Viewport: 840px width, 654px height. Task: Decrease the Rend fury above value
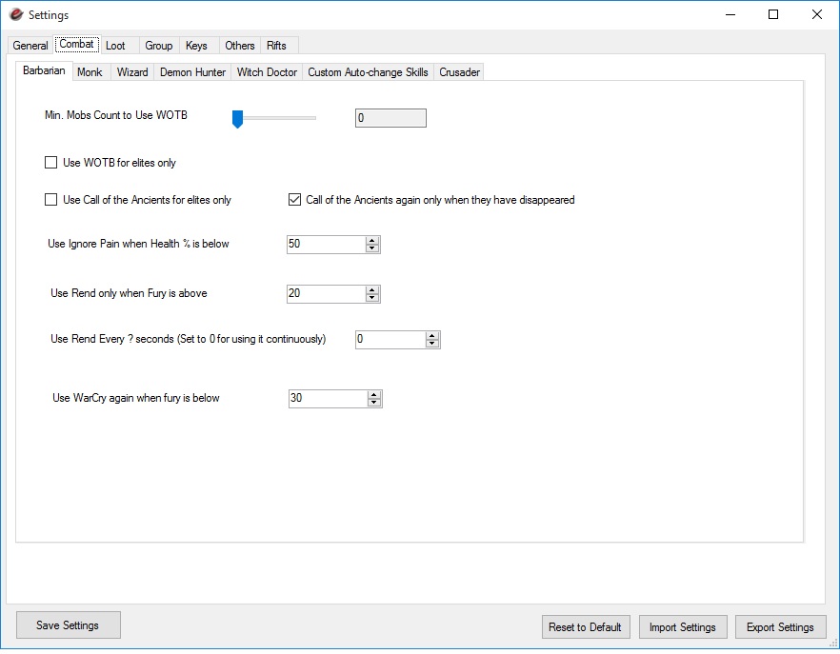pos(372,298)
